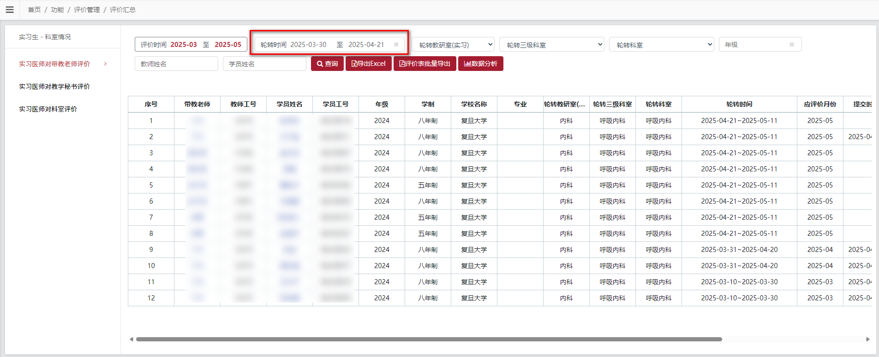Click the 评价表批量导出 button
This screenshot has width=879, height=357.
(x=425, y=64)
